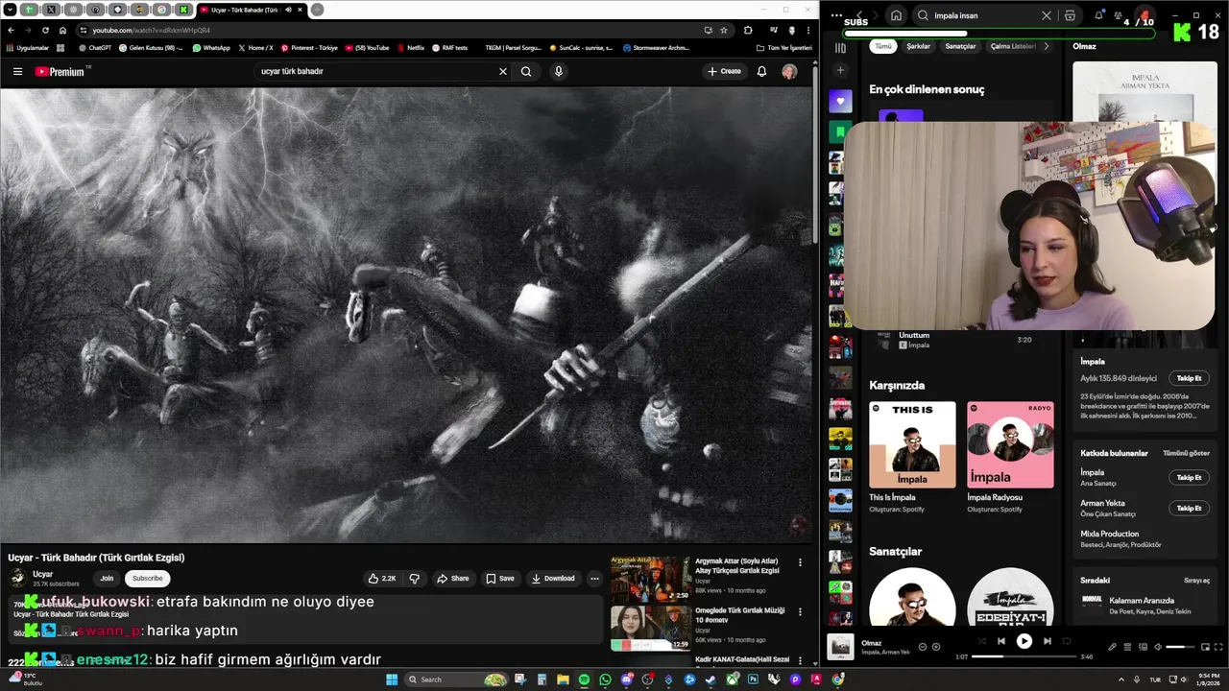
Task: Go back in Chrome browser
Action: (x=11, y=30)
